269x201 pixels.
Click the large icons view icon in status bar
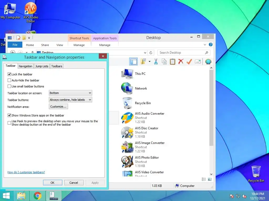point(210,179)
